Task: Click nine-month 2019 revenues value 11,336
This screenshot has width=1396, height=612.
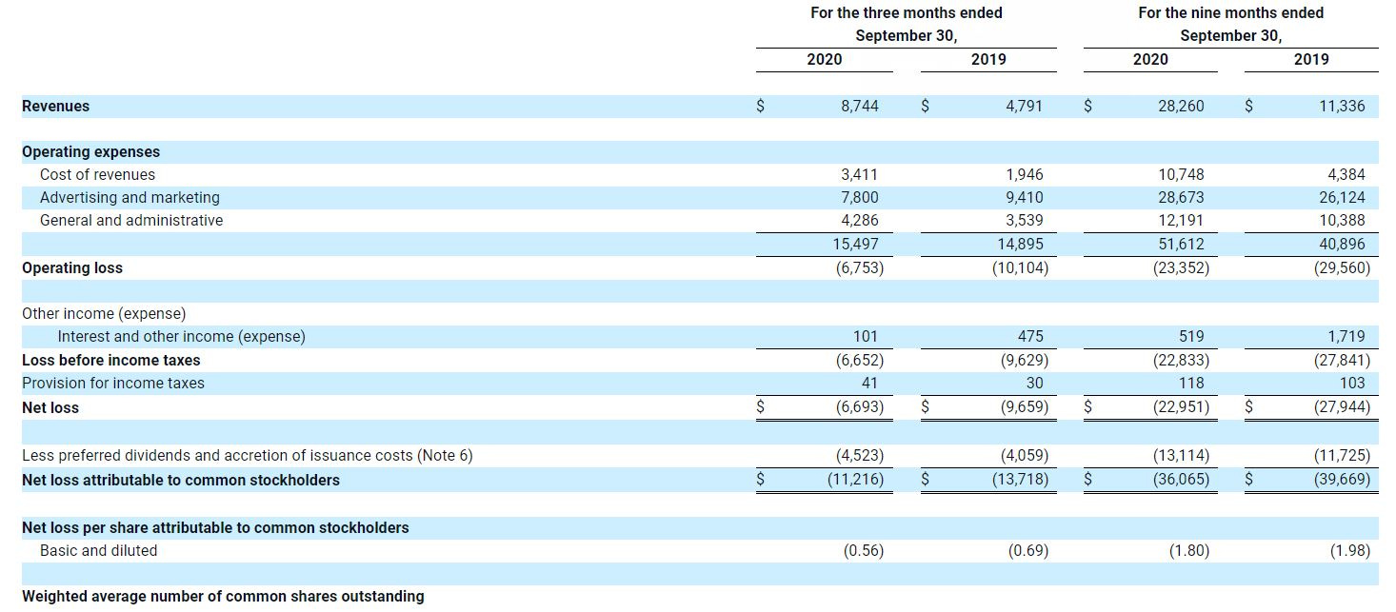Action: [1342, 107]
